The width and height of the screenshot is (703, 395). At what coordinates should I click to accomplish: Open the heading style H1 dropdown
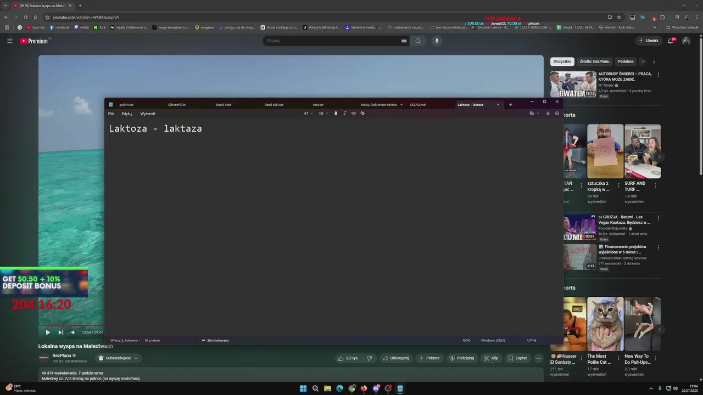[308, 114]
